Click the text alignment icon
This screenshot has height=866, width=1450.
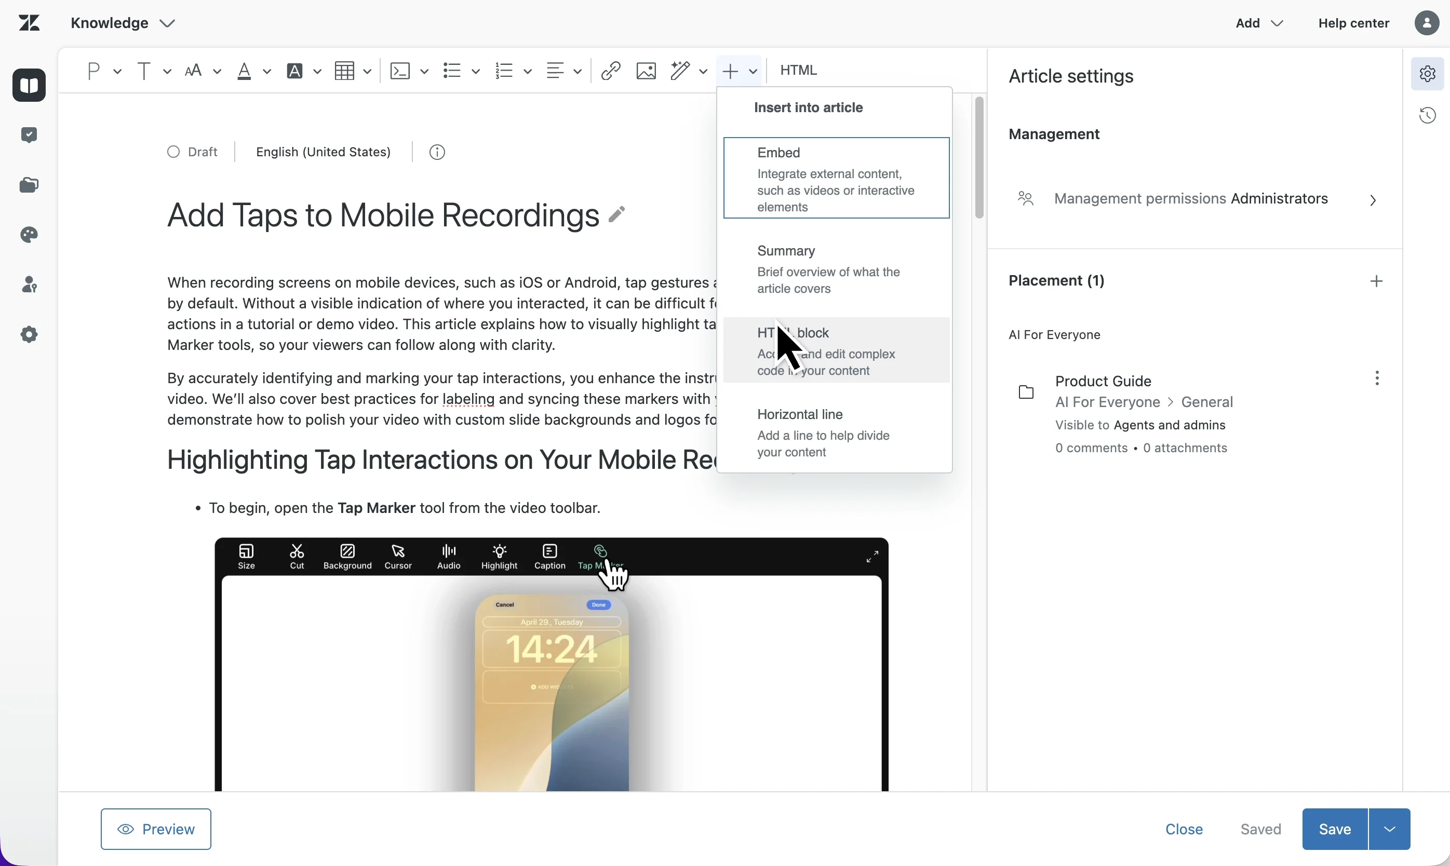pos(555,71)
